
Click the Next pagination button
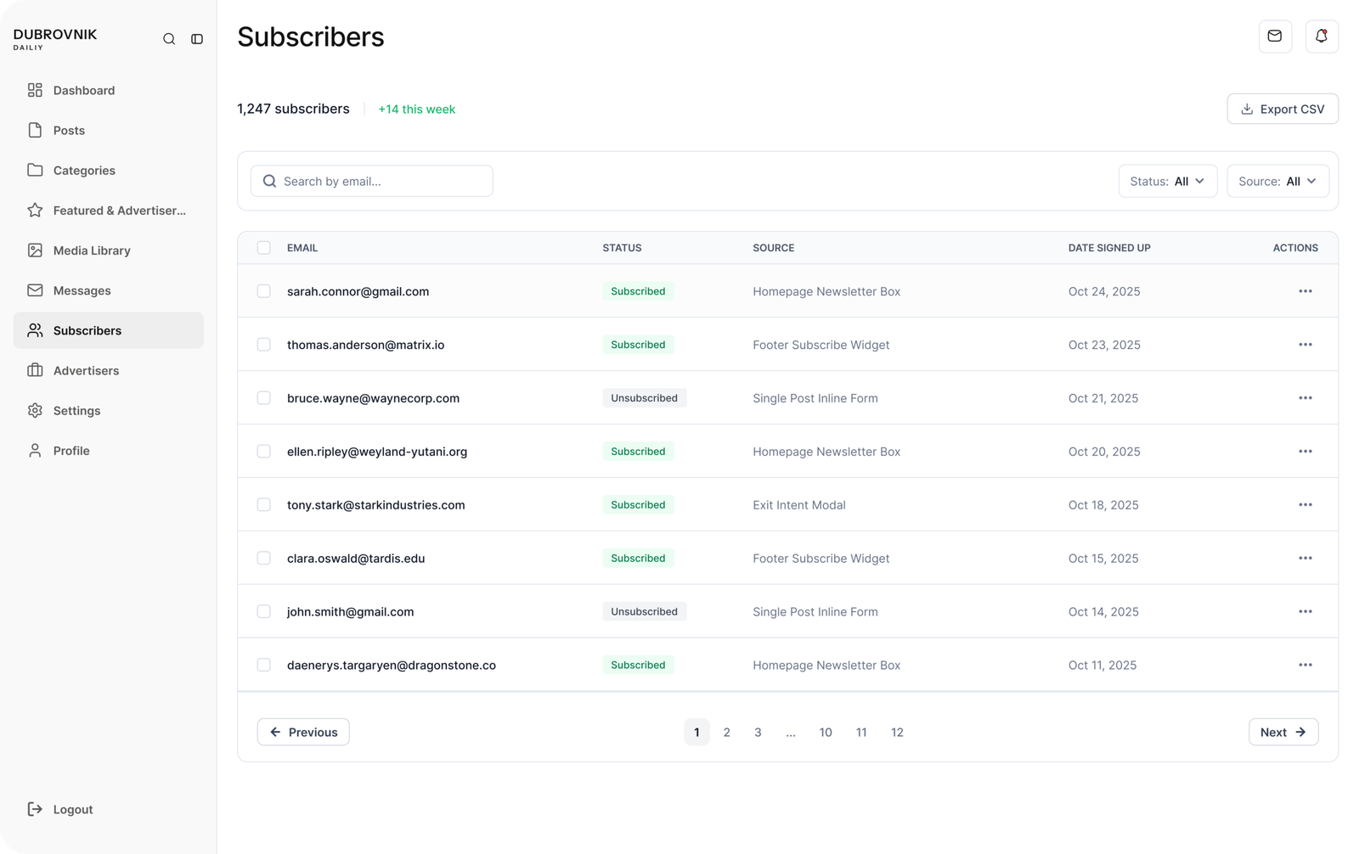1283,732
